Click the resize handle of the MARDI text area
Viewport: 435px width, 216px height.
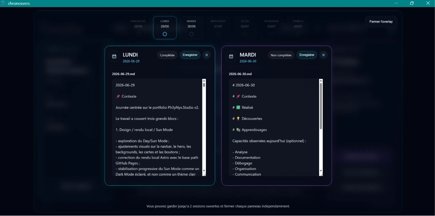click(x=321, y=174)
